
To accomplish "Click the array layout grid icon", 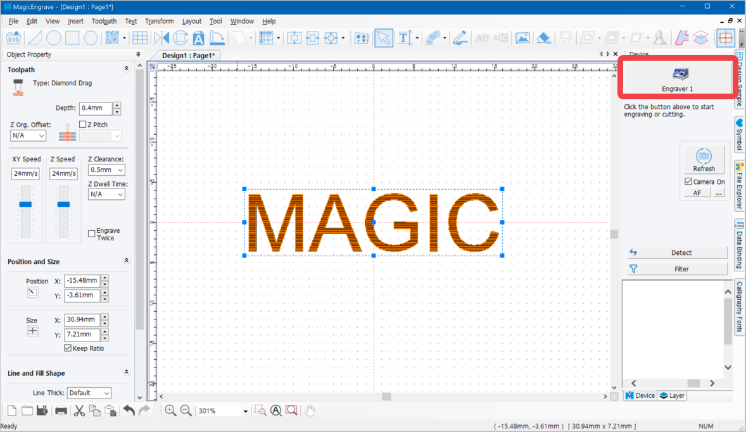I will pyautogui.click(x=267, y=37).
